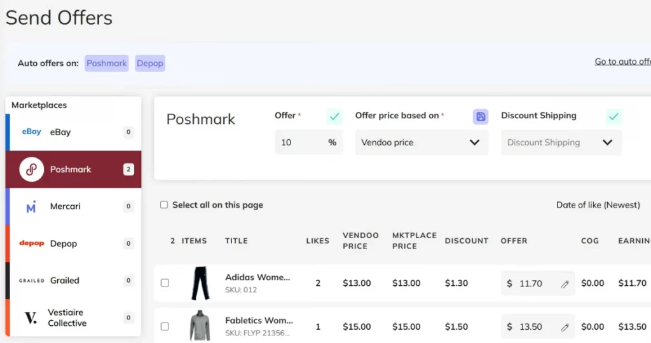
Task: Select Mercari marketplace tab
Action: [x=74, y=206]
